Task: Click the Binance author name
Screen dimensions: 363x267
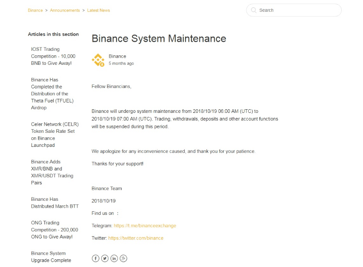Action: pos(118,56)
